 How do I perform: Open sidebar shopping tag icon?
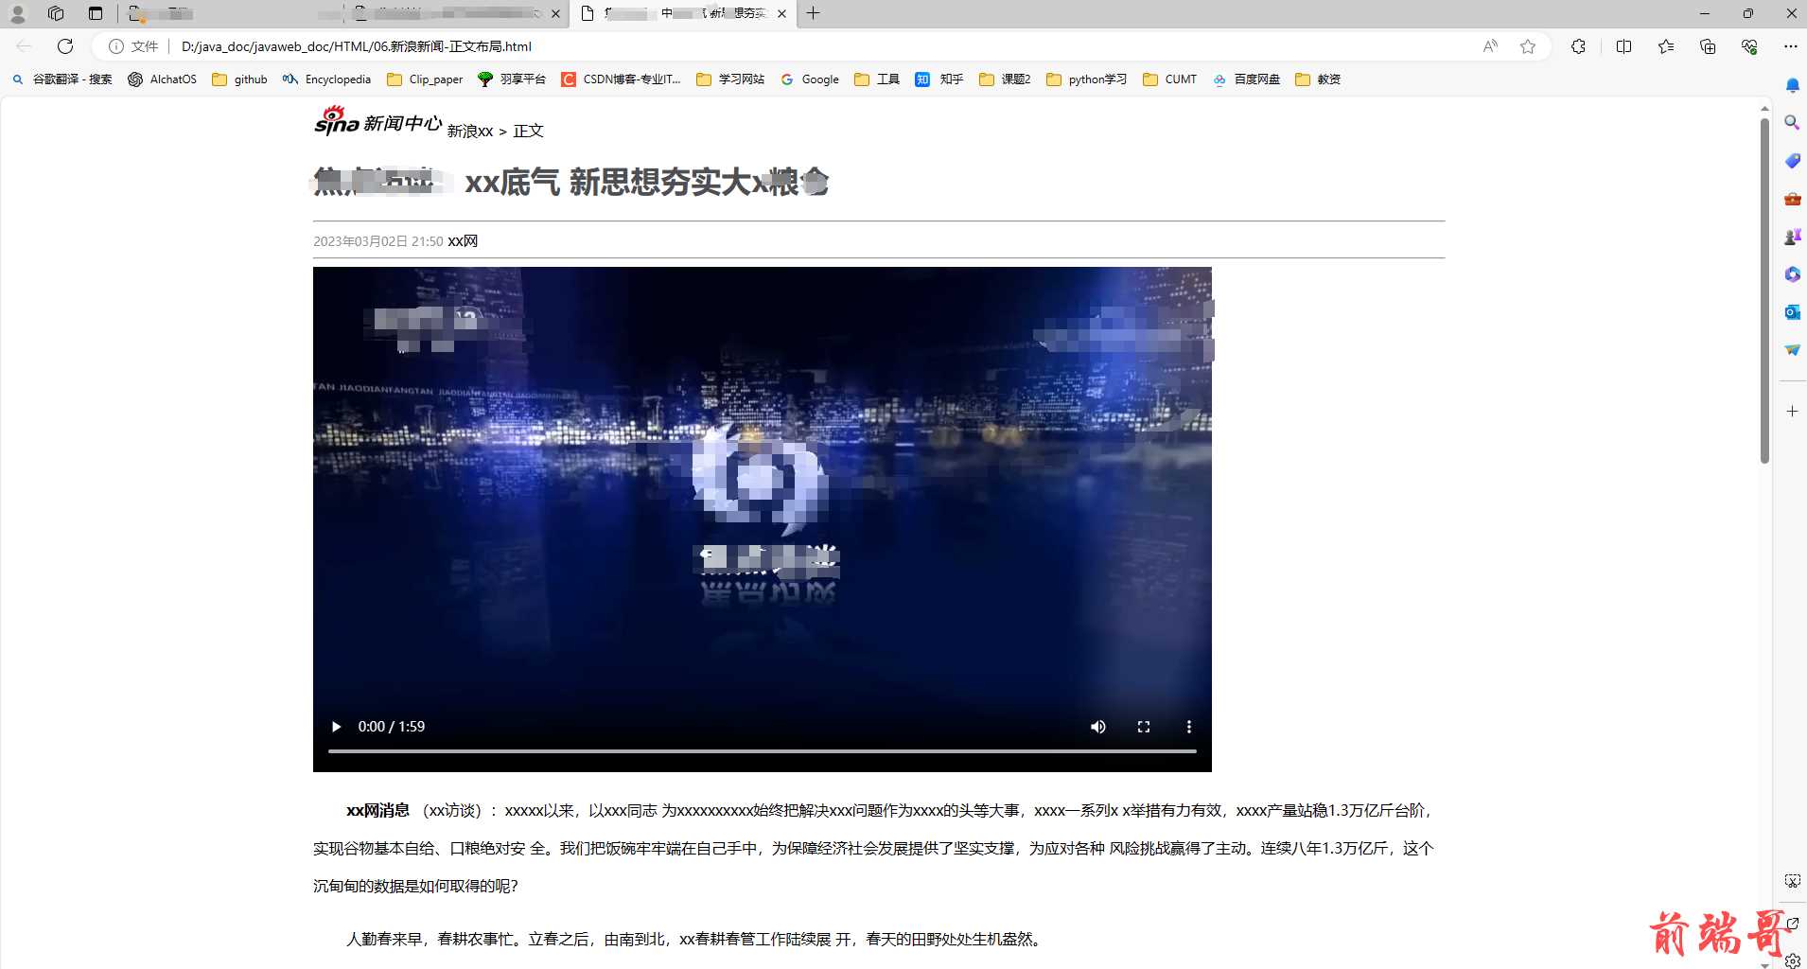click(1792, 161)
